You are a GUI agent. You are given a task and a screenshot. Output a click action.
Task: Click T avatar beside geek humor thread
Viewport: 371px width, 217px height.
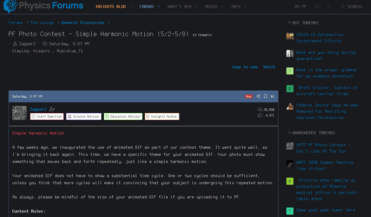pyautogui.click(x=290, y=211)
